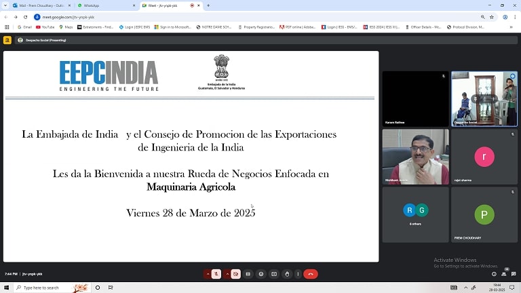Open Meet more options three-dot menu
The width and height of the screenshot is (521, 293).
(298, 274)
